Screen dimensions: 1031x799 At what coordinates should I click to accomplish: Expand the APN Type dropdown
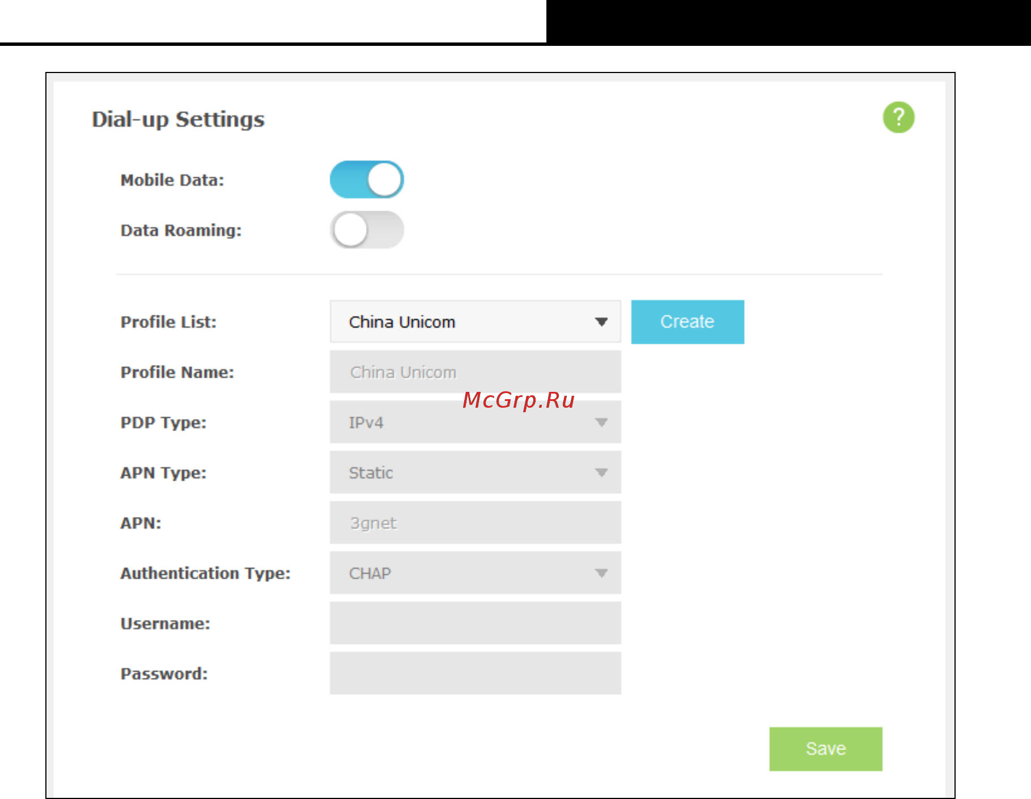tap(475, 472)
